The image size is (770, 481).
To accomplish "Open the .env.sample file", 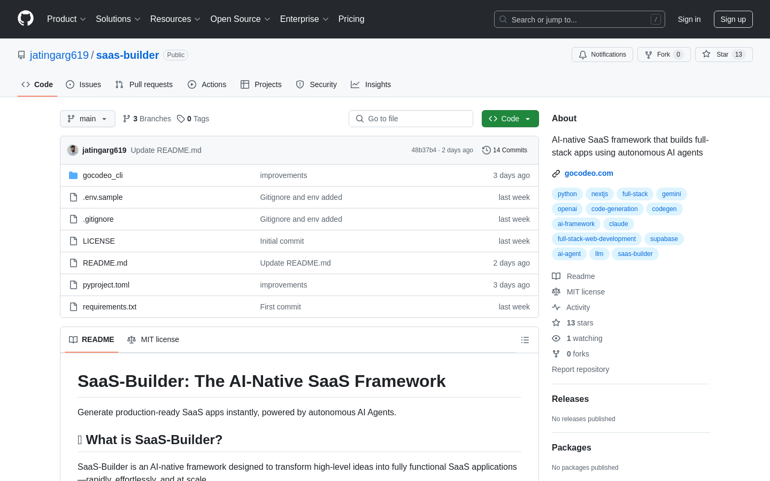I will point(103,197).
